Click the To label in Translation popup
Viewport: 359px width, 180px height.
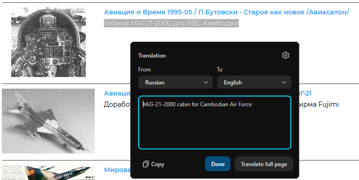(x=219, y=70)
